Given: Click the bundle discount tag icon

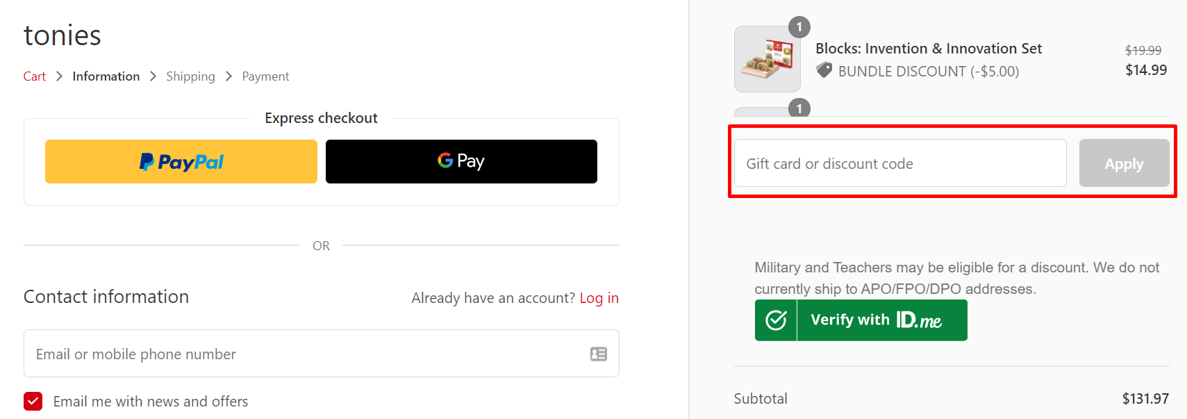Looking at the screenshot, I should click(x=824, y=71).
